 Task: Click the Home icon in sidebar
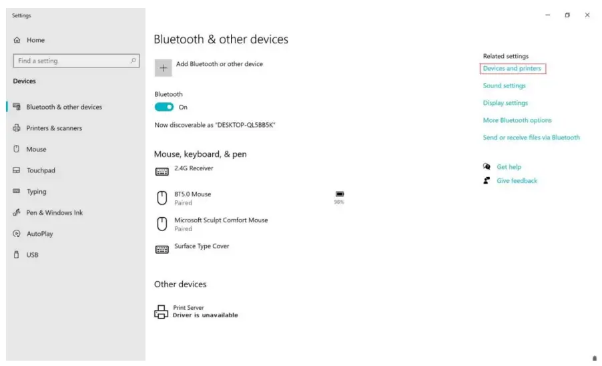tap(17, 40)
